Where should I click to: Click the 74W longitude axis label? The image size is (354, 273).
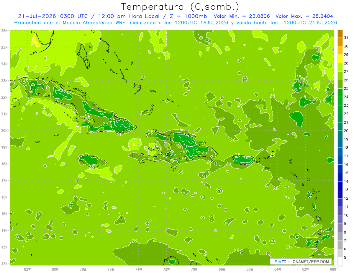[139, 269]
